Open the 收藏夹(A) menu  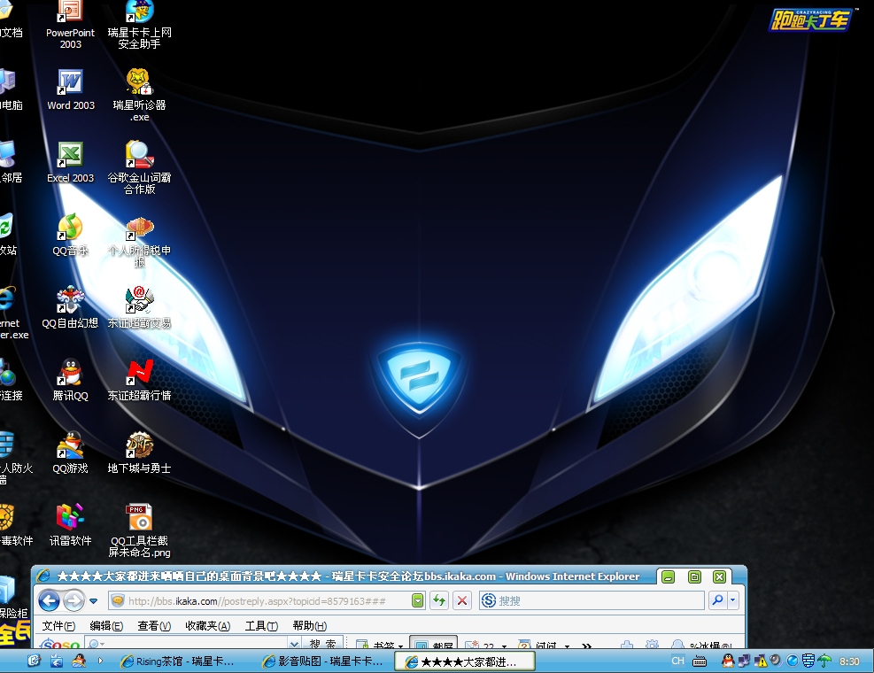tap(207, 626)
